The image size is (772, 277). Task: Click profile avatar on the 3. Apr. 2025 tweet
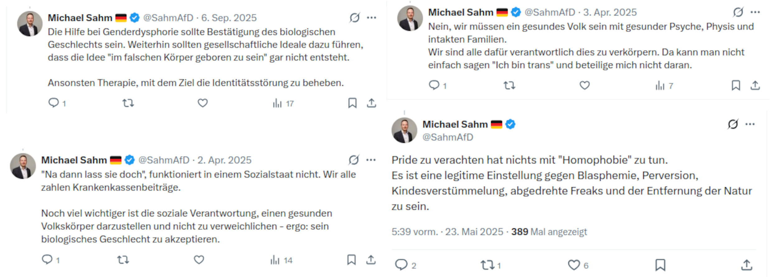(410, 18)
